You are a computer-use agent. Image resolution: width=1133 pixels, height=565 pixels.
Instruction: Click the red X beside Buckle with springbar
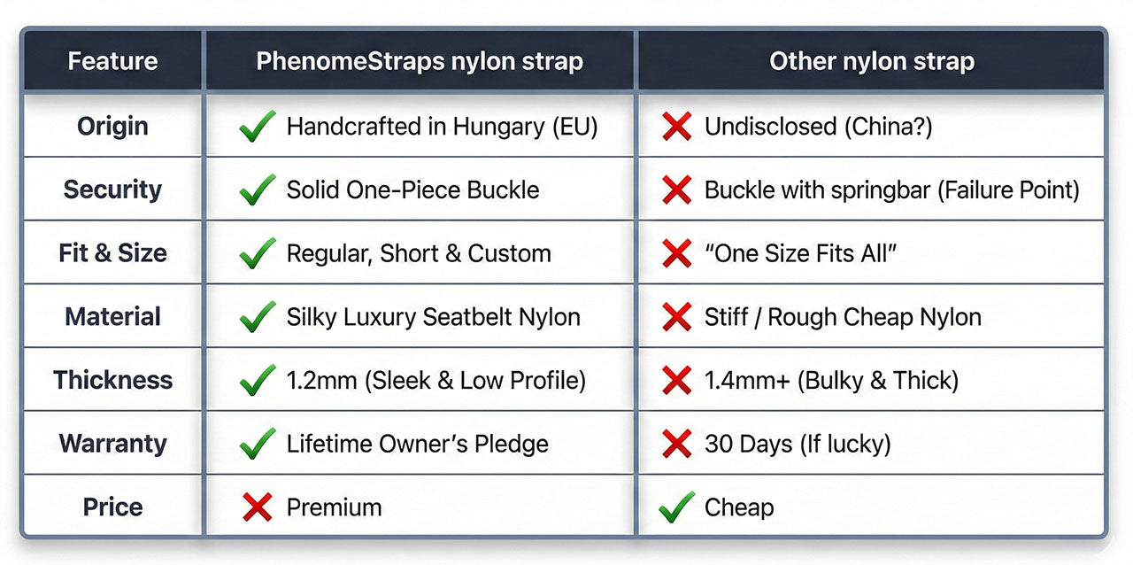click(x=677, y=190)
